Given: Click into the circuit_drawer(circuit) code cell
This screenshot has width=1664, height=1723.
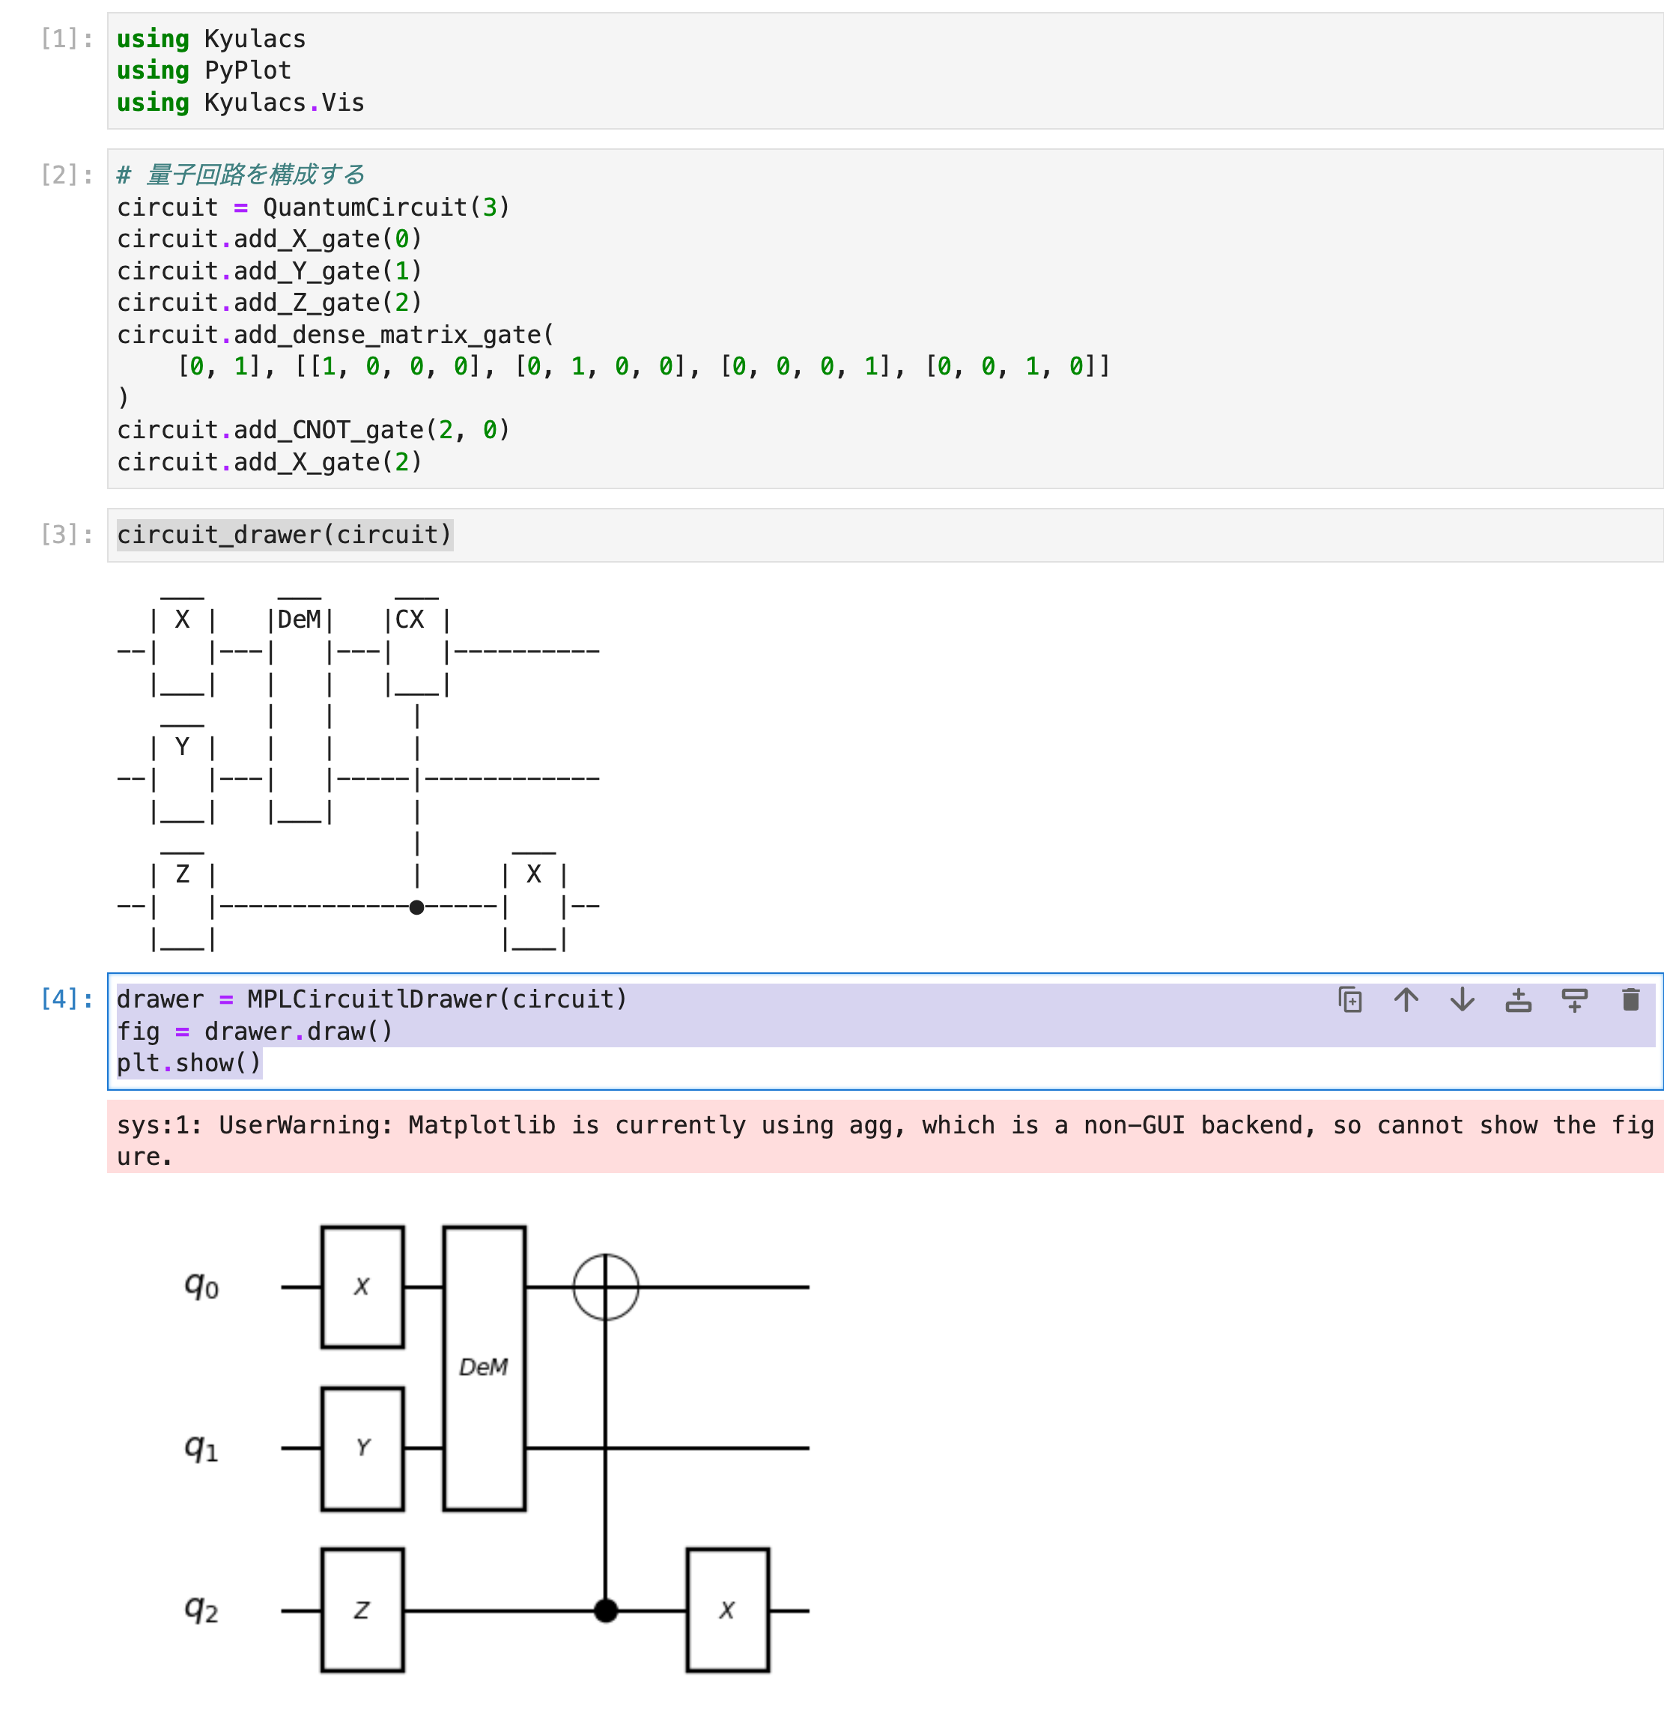Looking at the screenshot, I should [x=285, y=534].
